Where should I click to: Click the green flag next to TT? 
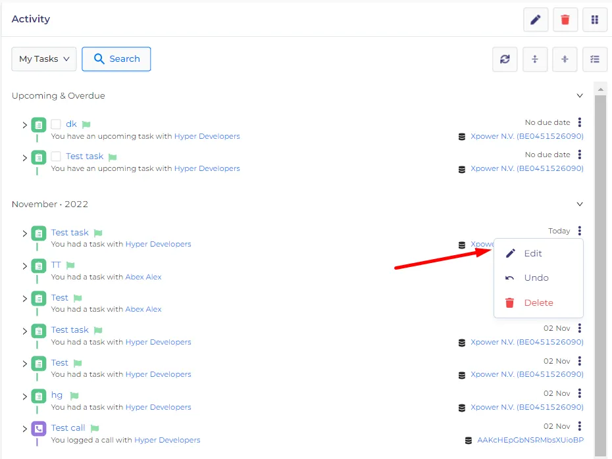pyautogui.click(x=70, y=266)
